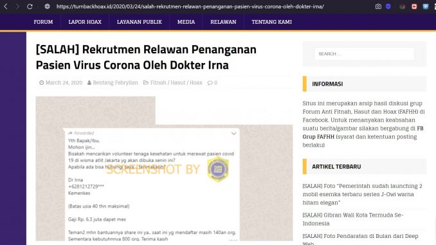The height and width of the screenshot is (245, 436).
Task: Open the Foto Pendaratan di Bulan article
Action: click(x=360, y=239)
